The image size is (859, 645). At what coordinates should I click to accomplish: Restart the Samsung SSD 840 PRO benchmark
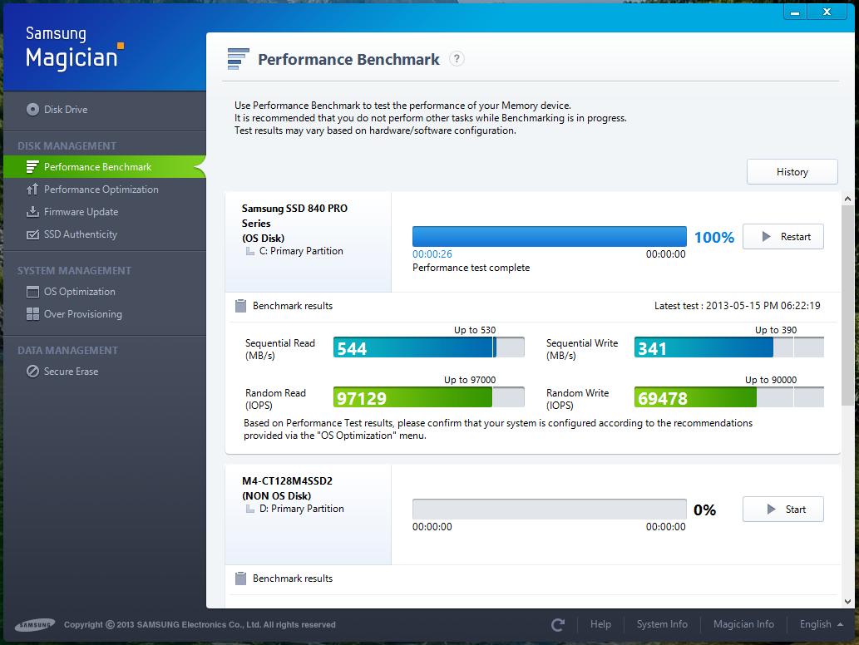(x=782, y=237)
